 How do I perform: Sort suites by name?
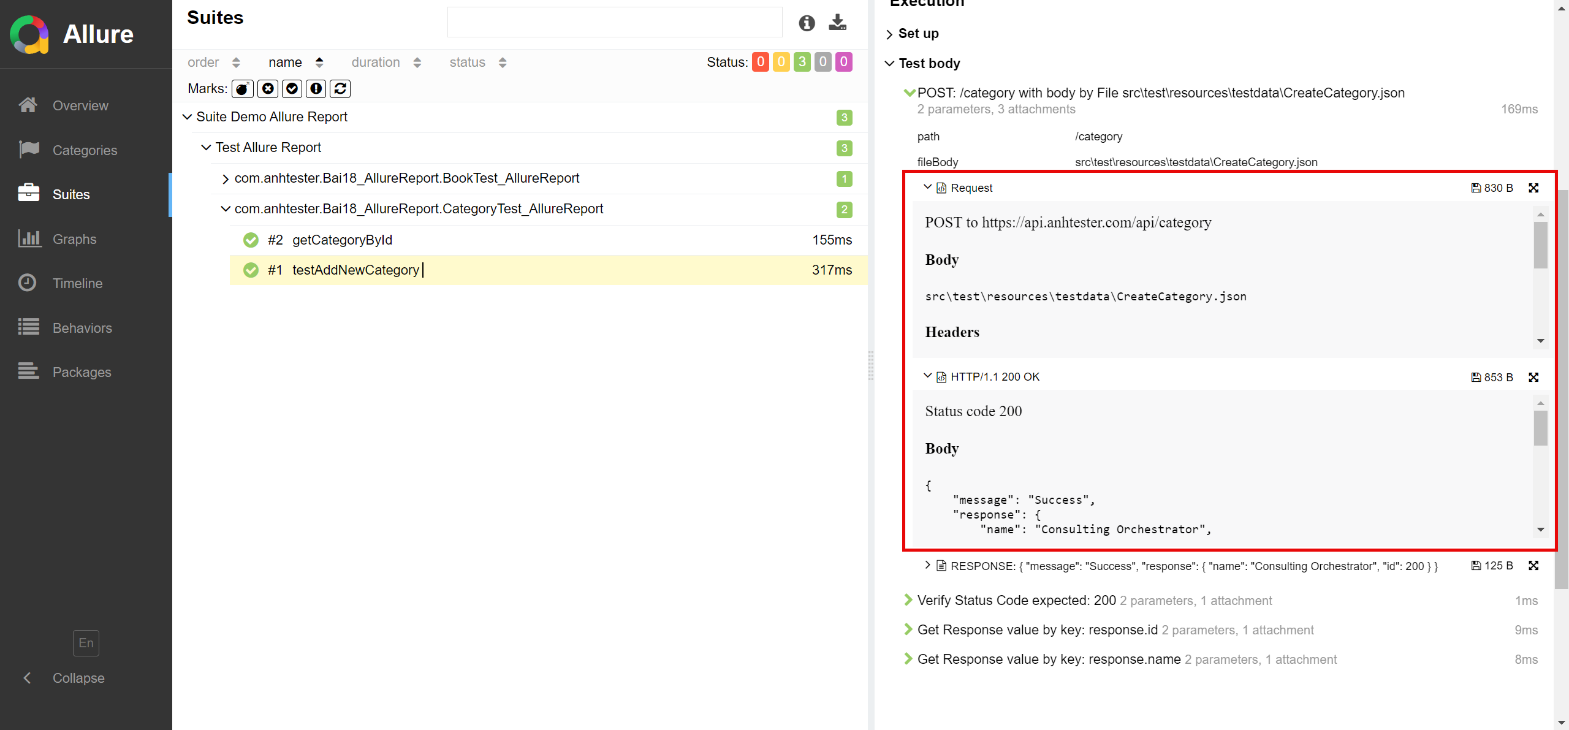296,63
